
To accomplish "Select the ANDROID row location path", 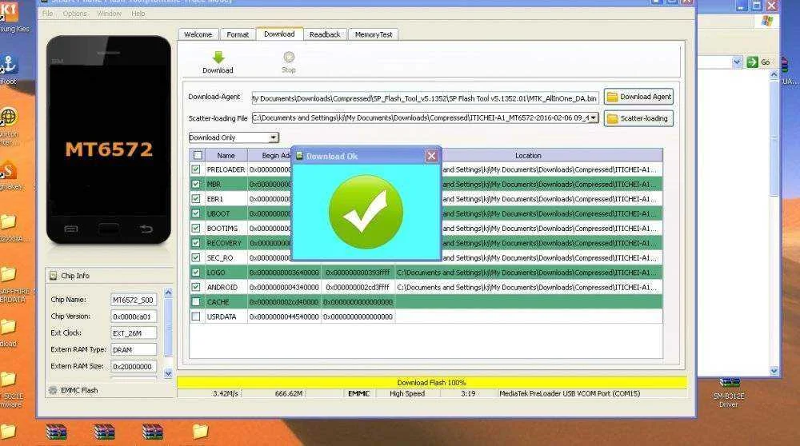I will coord(529,288).
